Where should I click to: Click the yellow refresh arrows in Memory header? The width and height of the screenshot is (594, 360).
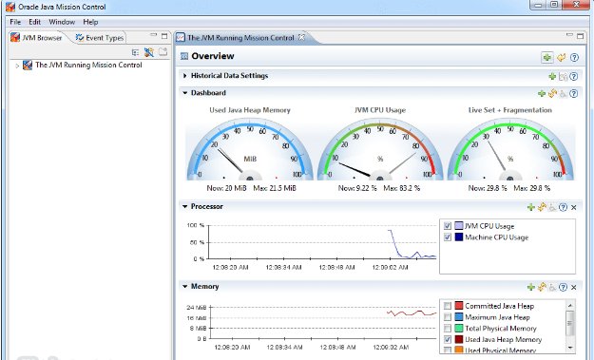click(x=542, y=287)
